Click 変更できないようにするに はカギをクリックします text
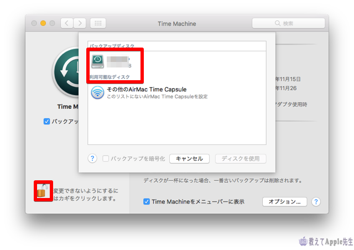The image size is (354, 250). pos(86,195)
